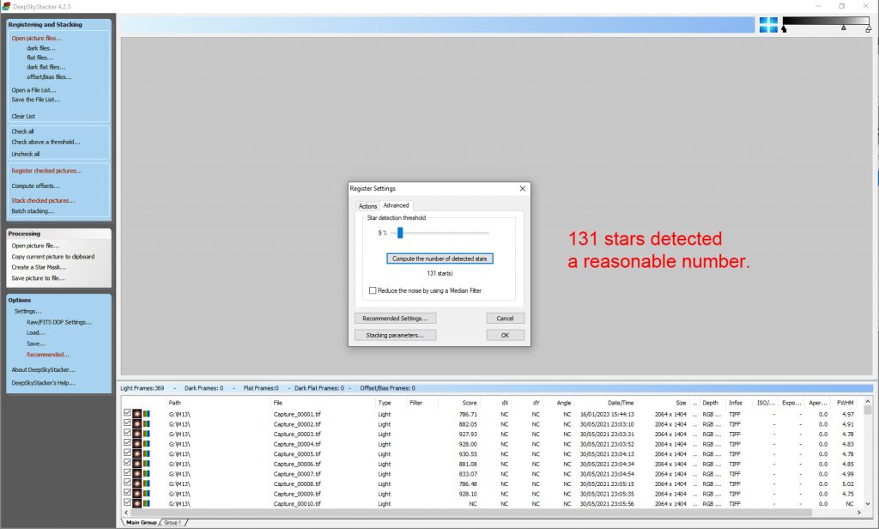Select the Advanced tab
Screen dimensions: 879x529
point(396,205)
